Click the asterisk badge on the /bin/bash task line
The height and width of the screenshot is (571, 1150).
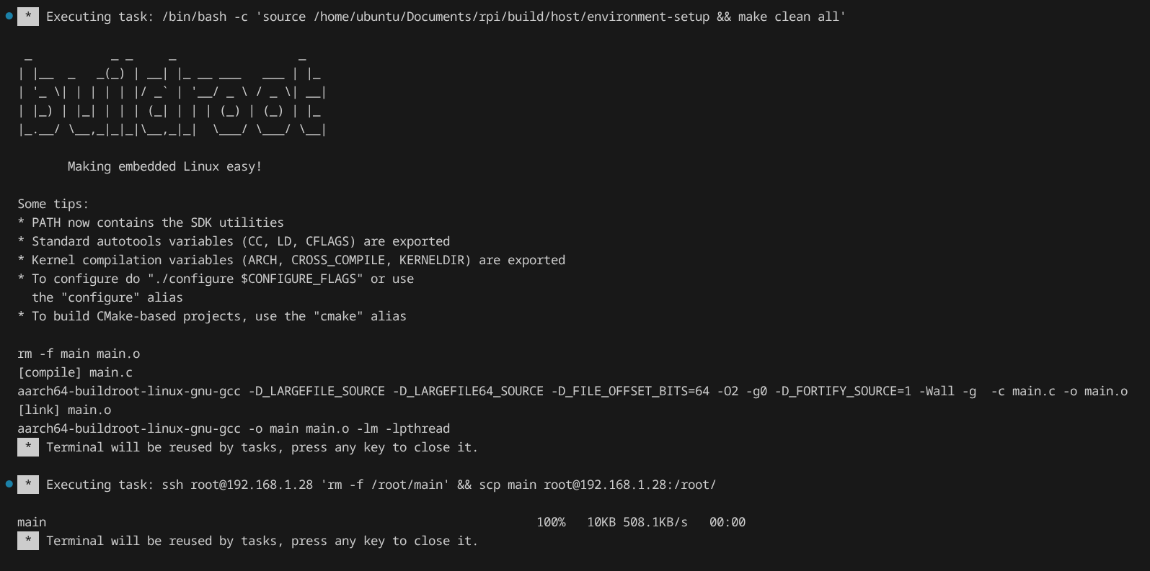point(28,17)
